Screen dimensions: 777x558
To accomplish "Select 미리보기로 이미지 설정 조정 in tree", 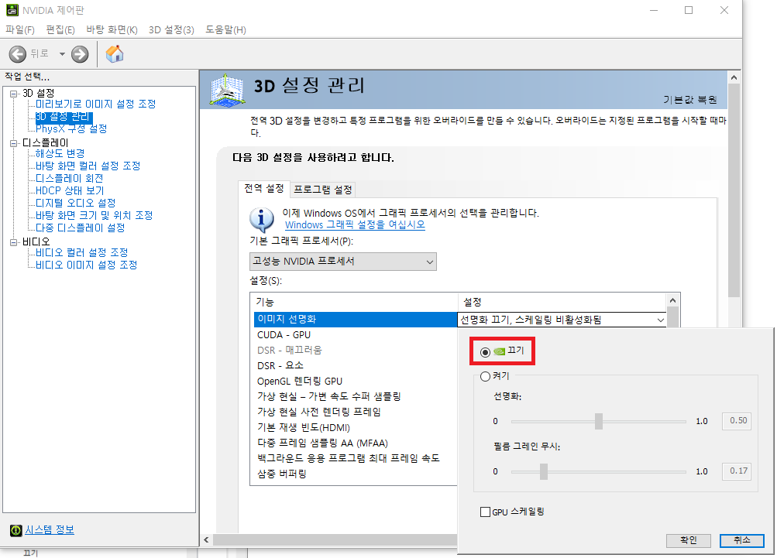I will point(95,104).
